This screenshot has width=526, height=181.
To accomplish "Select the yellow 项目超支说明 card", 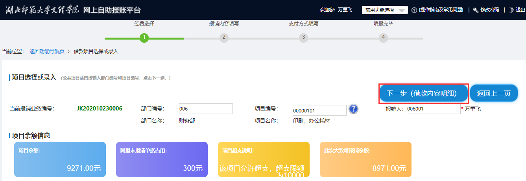I will click(263, 159).
